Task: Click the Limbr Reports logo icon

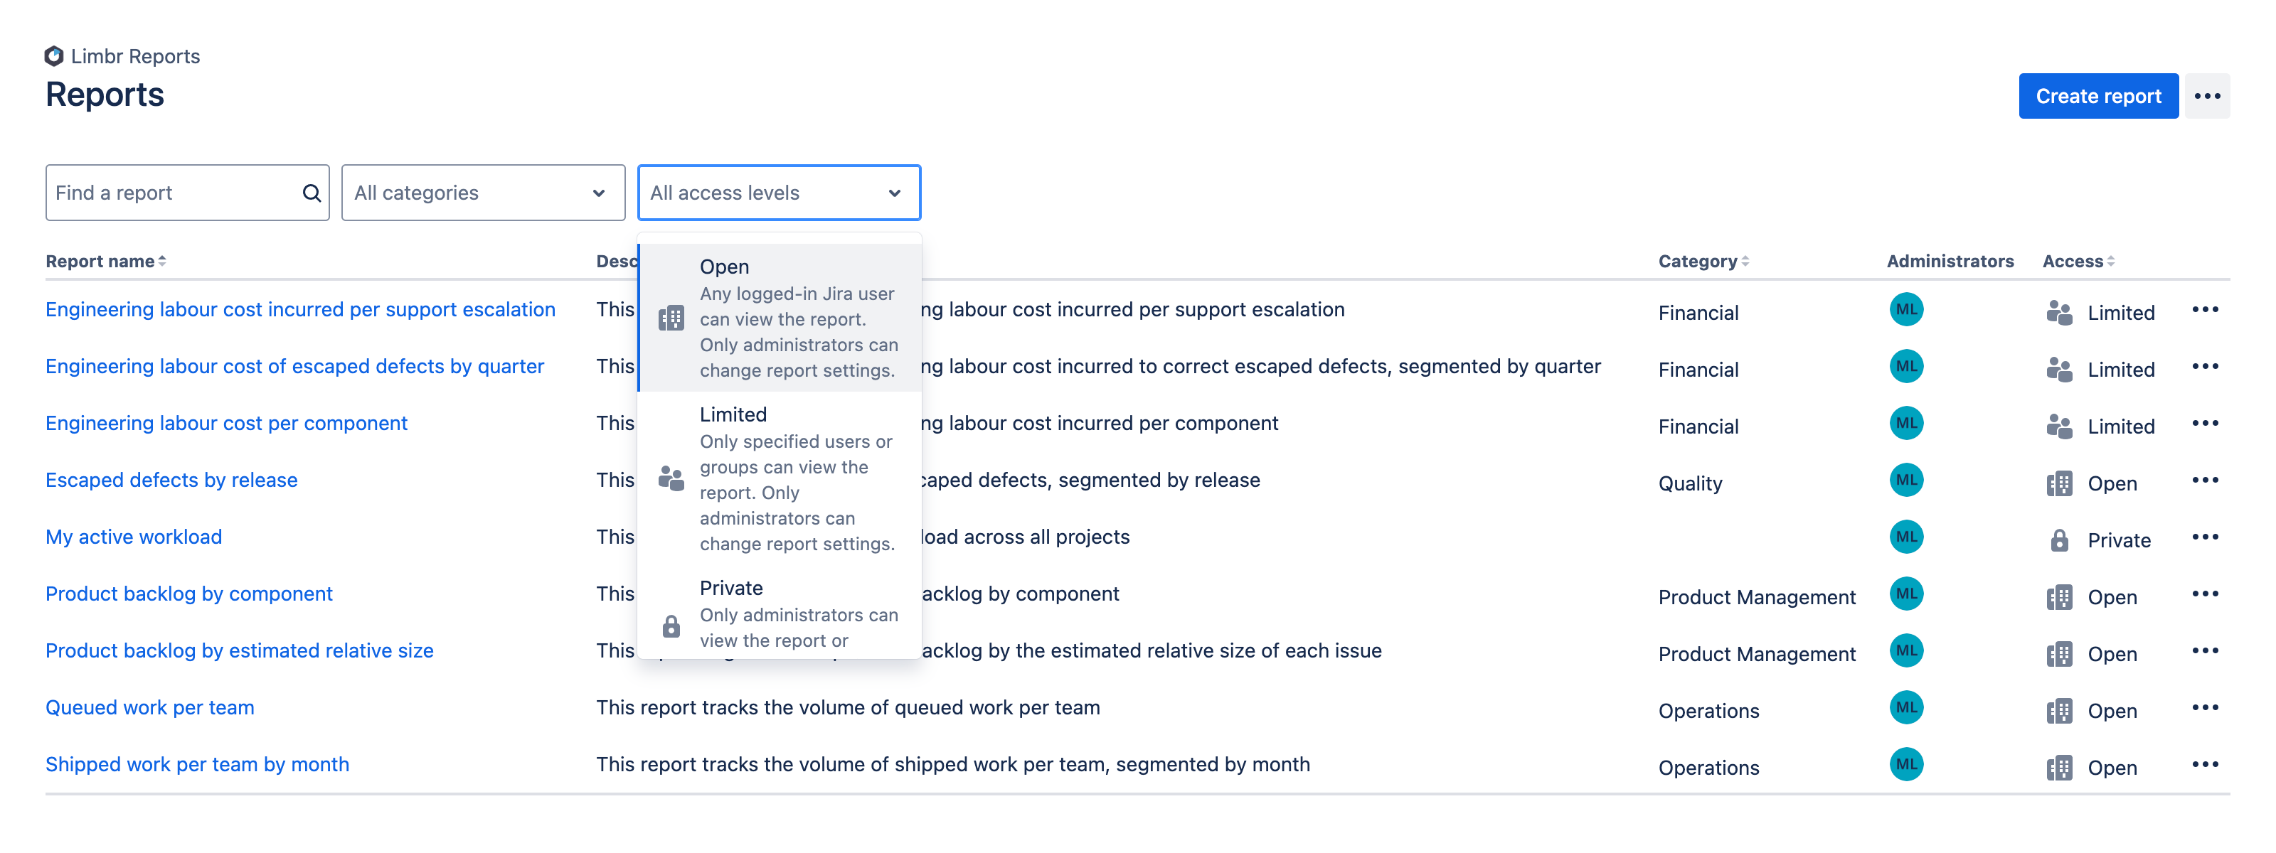Action: [x=54, y=55]
